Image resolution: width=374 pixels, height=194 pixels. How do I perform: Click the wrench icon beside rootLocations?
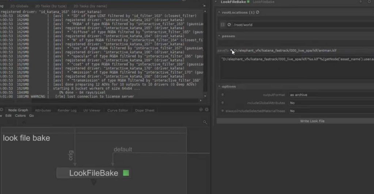pos(257,12)
